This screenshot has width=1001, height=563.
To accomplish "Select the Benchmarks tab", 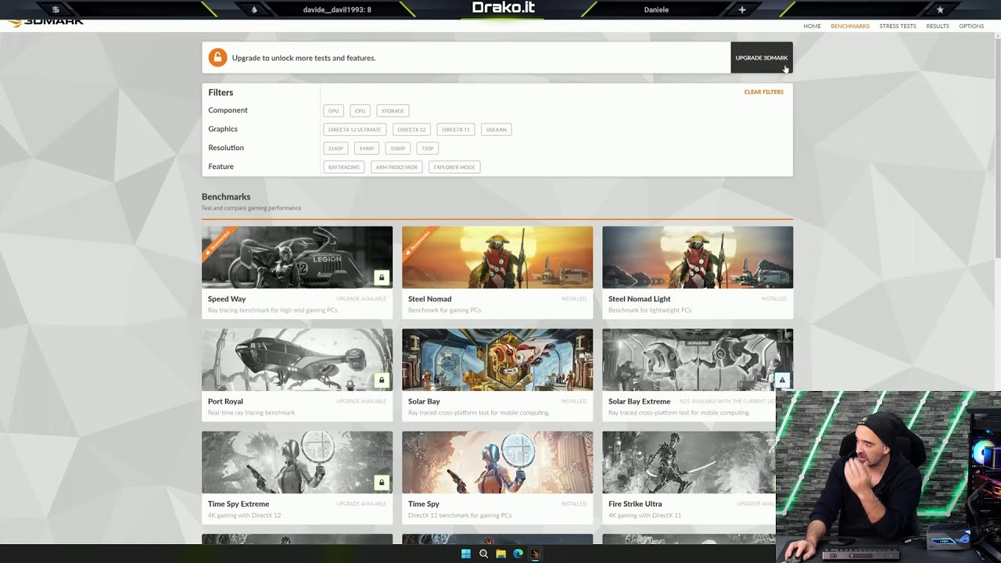I will (x=850, y=27).
